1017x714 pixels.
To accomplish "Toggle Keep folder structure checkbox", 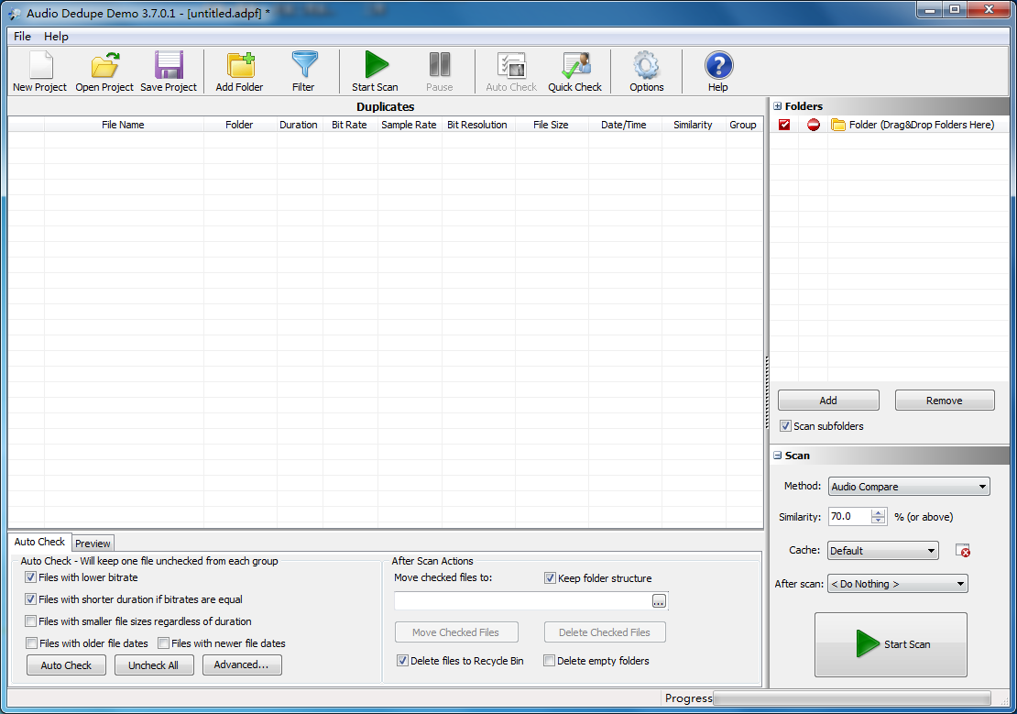I will coord(550,577).
